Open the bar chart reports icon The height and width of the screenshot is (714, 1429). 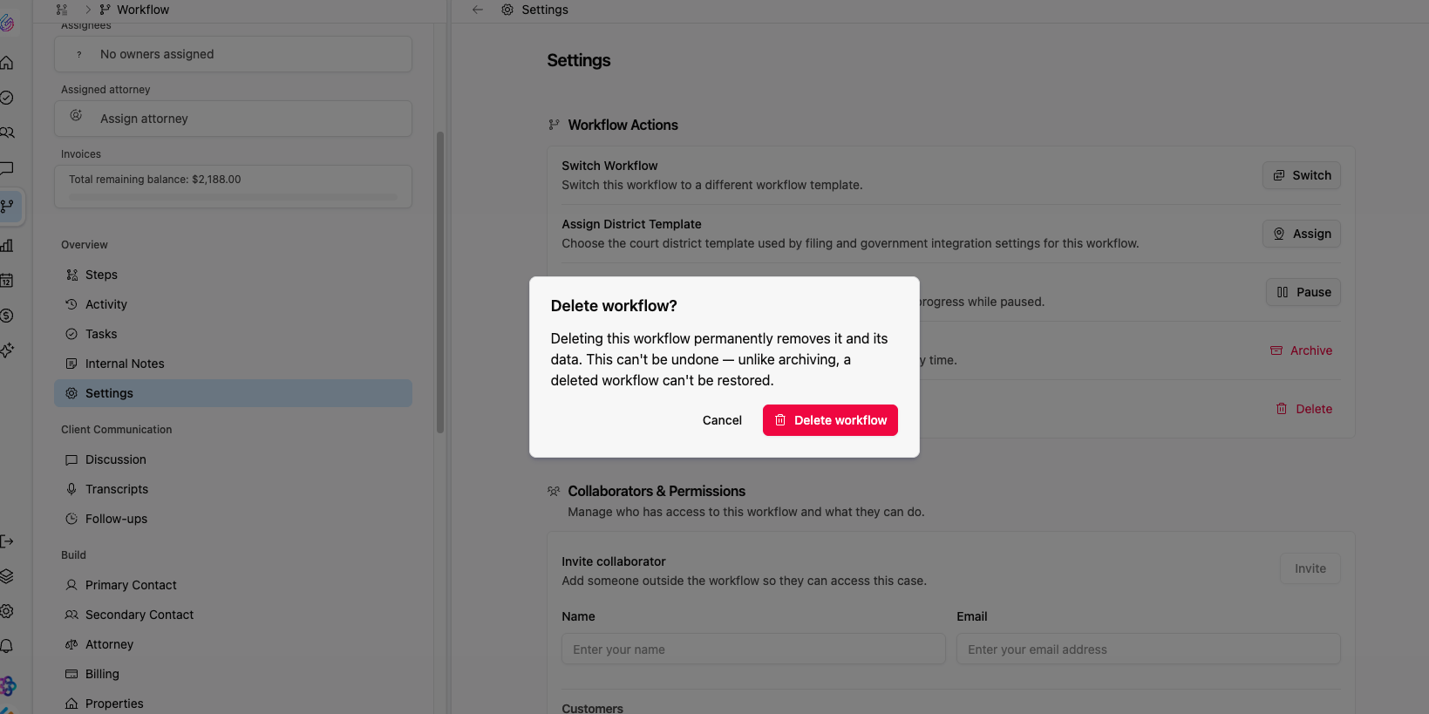[x=7, y=245]
